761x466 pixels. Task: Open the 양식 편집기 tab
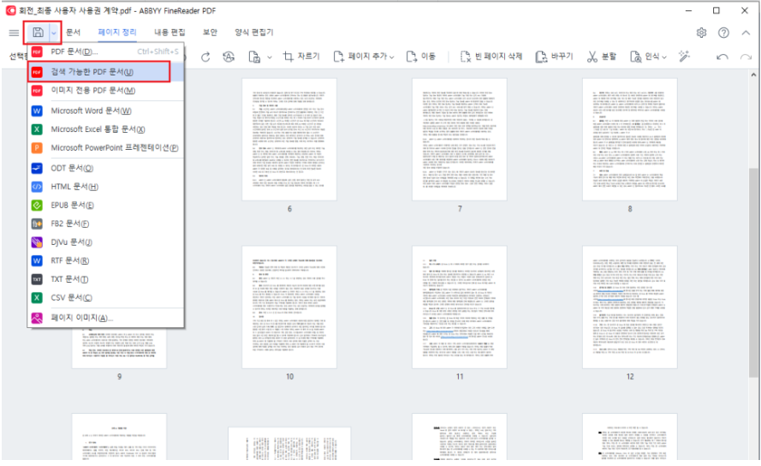coord(254,32)
